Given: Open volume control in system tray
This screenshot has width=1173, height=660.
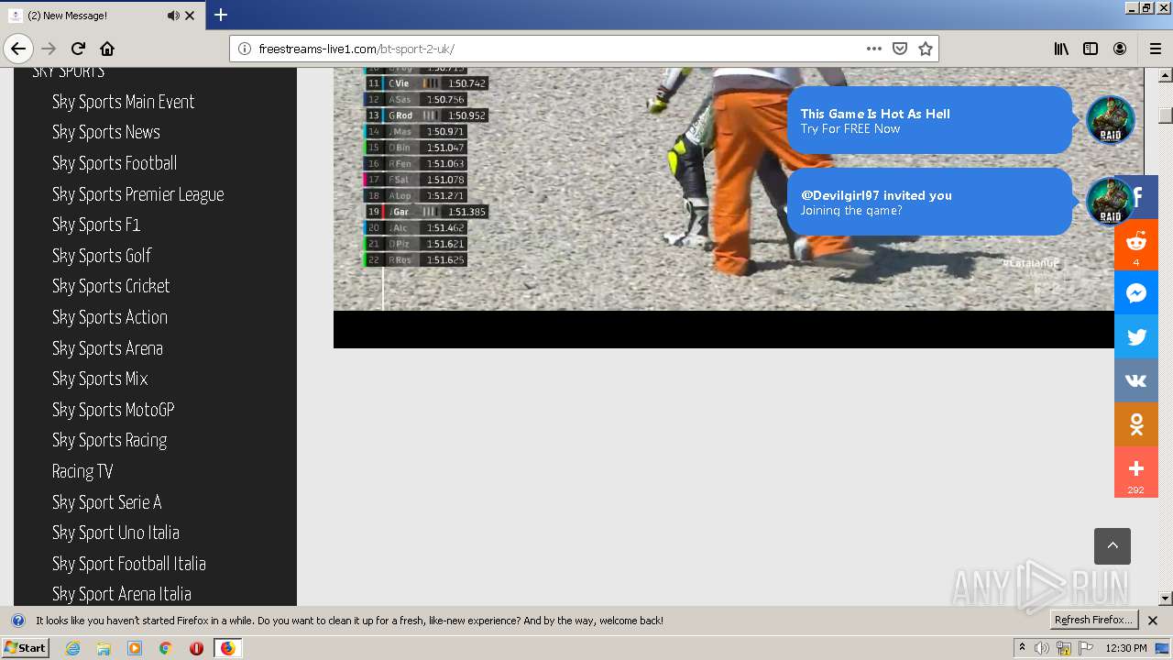Looking at the screenshot, I should click(1042, 648).
